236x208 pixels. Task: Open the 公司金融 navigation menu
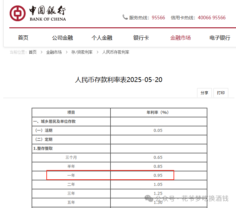pos(62,38)
